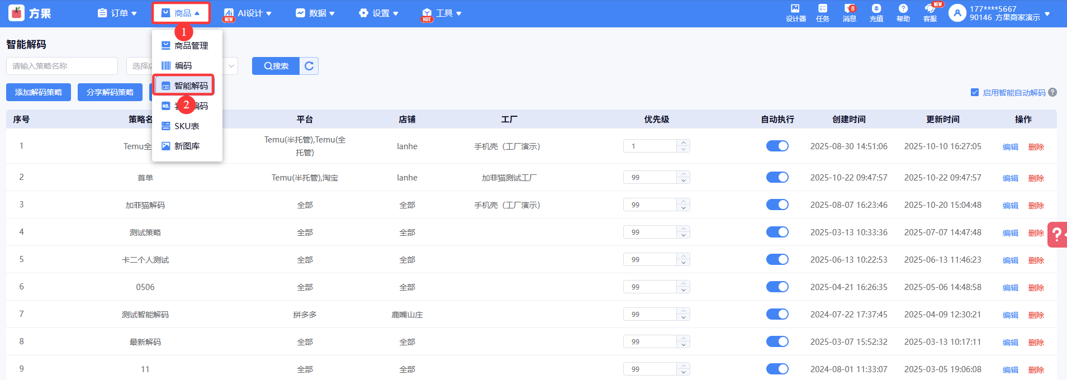Choose 新图库 in the dropdown menu
1067x380 pixels.
[x=187, y=146]
